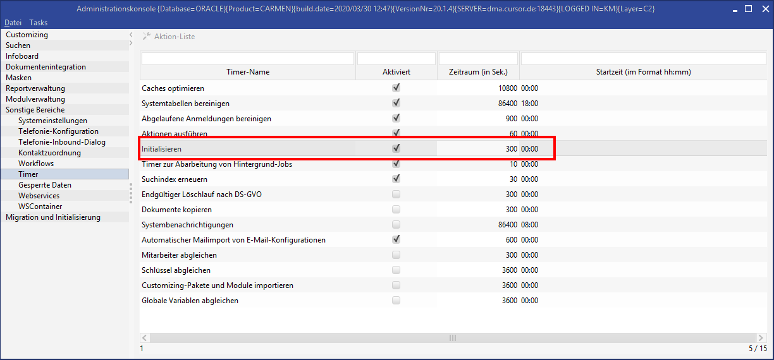Enable the Dokumente kopieren timer checkbox
This screenshot has width=774, height=360.
396,210
